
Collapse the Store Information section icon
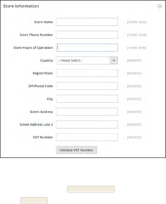[x=160, y=6]
